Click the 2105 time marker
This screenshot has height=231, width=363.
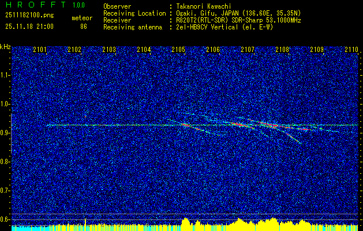pyautogui.click(x=178, y=49)
